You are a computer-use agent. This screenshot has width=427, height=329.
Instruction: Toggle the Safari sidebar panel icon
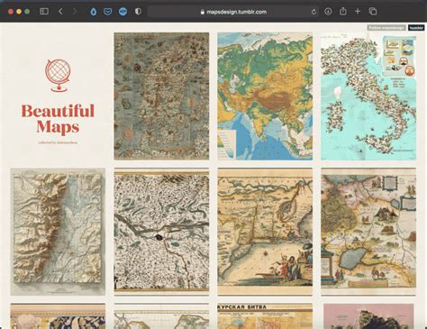coord(44,12)
